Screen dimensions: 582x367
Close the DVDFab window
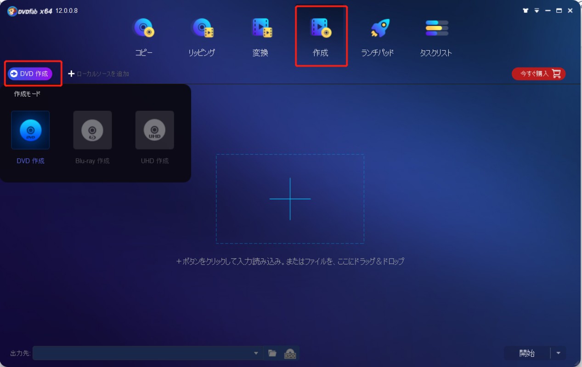[x=570, y=11]
